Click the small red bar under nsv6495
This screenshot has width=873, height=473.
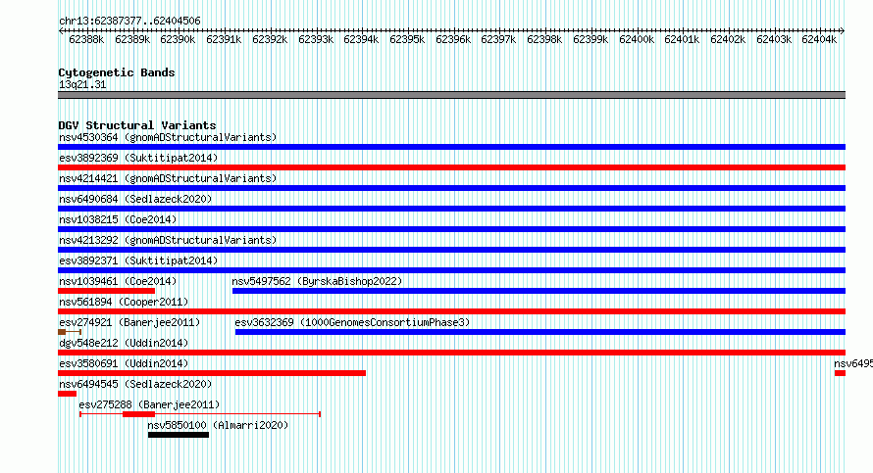click(x=841, y=373)
